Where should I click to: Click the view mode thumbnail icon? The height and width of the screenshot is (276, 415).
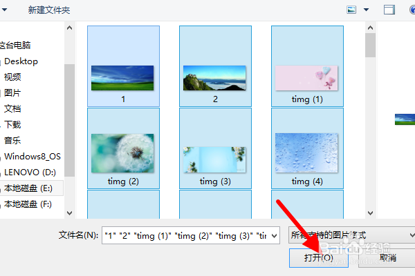351,10
